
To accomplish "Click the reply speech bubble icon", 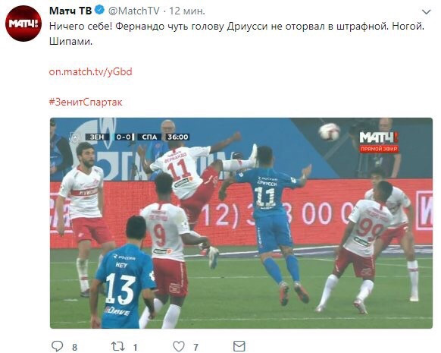I will pos(58,346).
